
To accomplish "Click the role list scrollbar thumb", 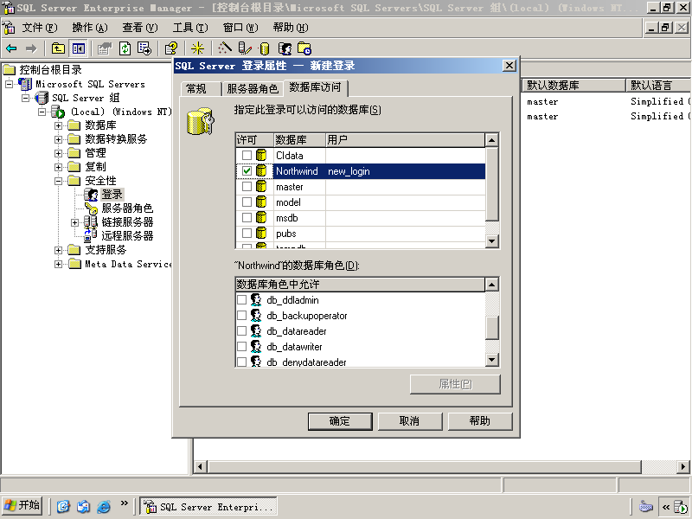I will [x=491, y=328].
